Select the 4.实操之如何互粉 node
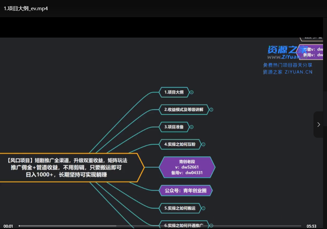The height and width of the screenshot is (229, 327). pos(180,144)
